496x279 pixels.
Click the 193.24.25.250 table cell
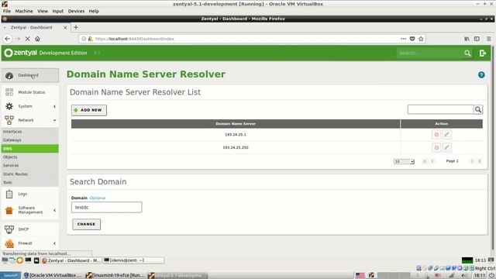coord(236,147)
